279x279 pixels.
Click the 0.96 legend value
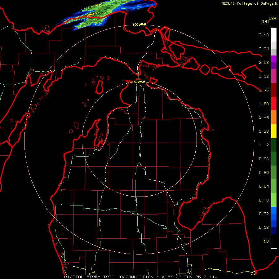pos(264,159)
